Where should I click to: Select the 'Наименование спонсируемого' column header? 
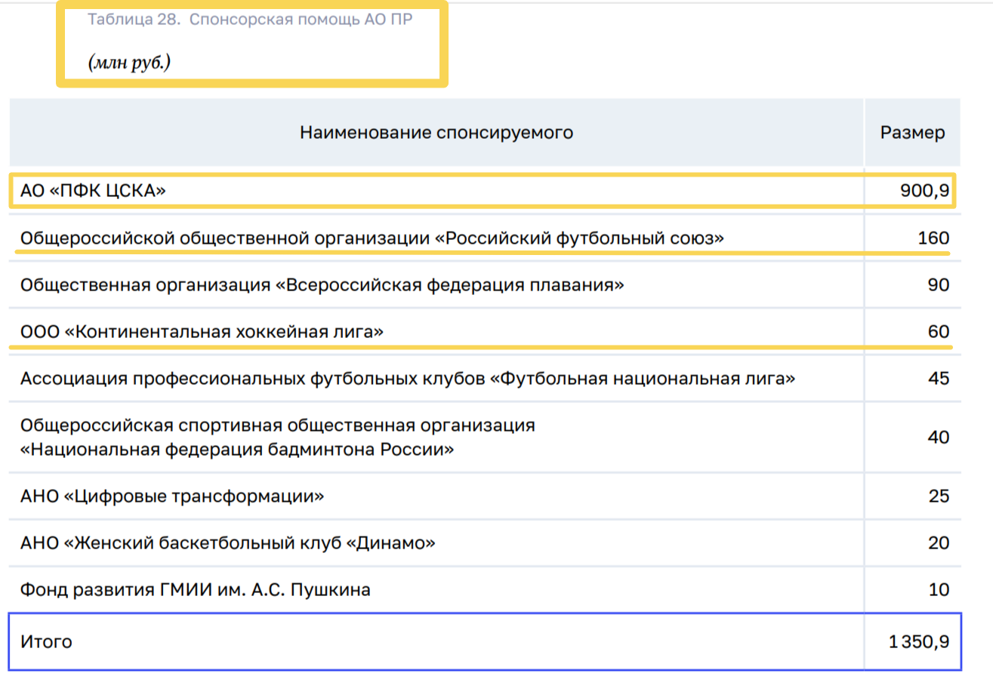tap(436, 133)
